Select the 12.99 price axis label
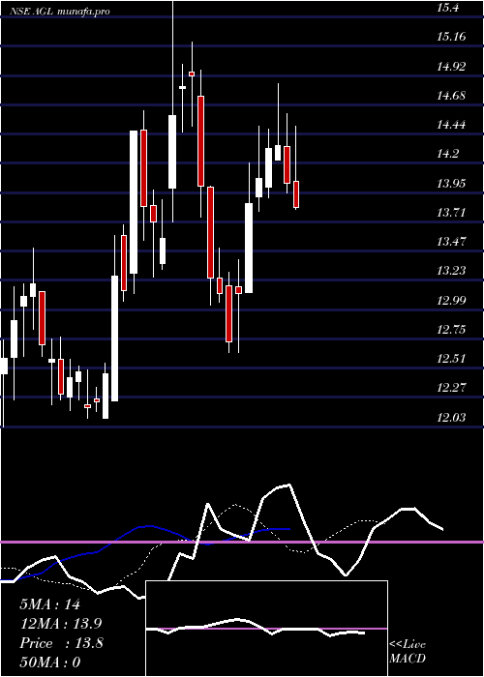The height and width of the screenshot is (677, 484). pos(451,301)
